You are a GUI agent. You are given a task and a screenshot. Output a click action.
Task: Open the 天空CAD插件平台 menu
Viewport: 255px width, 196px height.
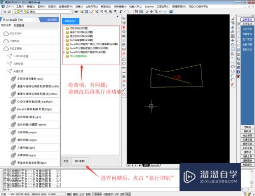coord(198,7)
